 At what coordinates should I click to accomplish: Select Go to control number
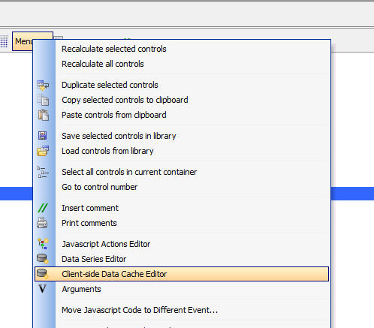click(99, 187)
